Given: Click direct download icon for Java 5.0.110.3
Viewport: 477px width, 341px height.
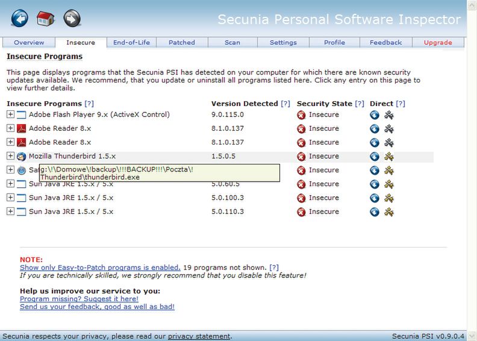Looking at the screenshot, I should click(375, 212).
